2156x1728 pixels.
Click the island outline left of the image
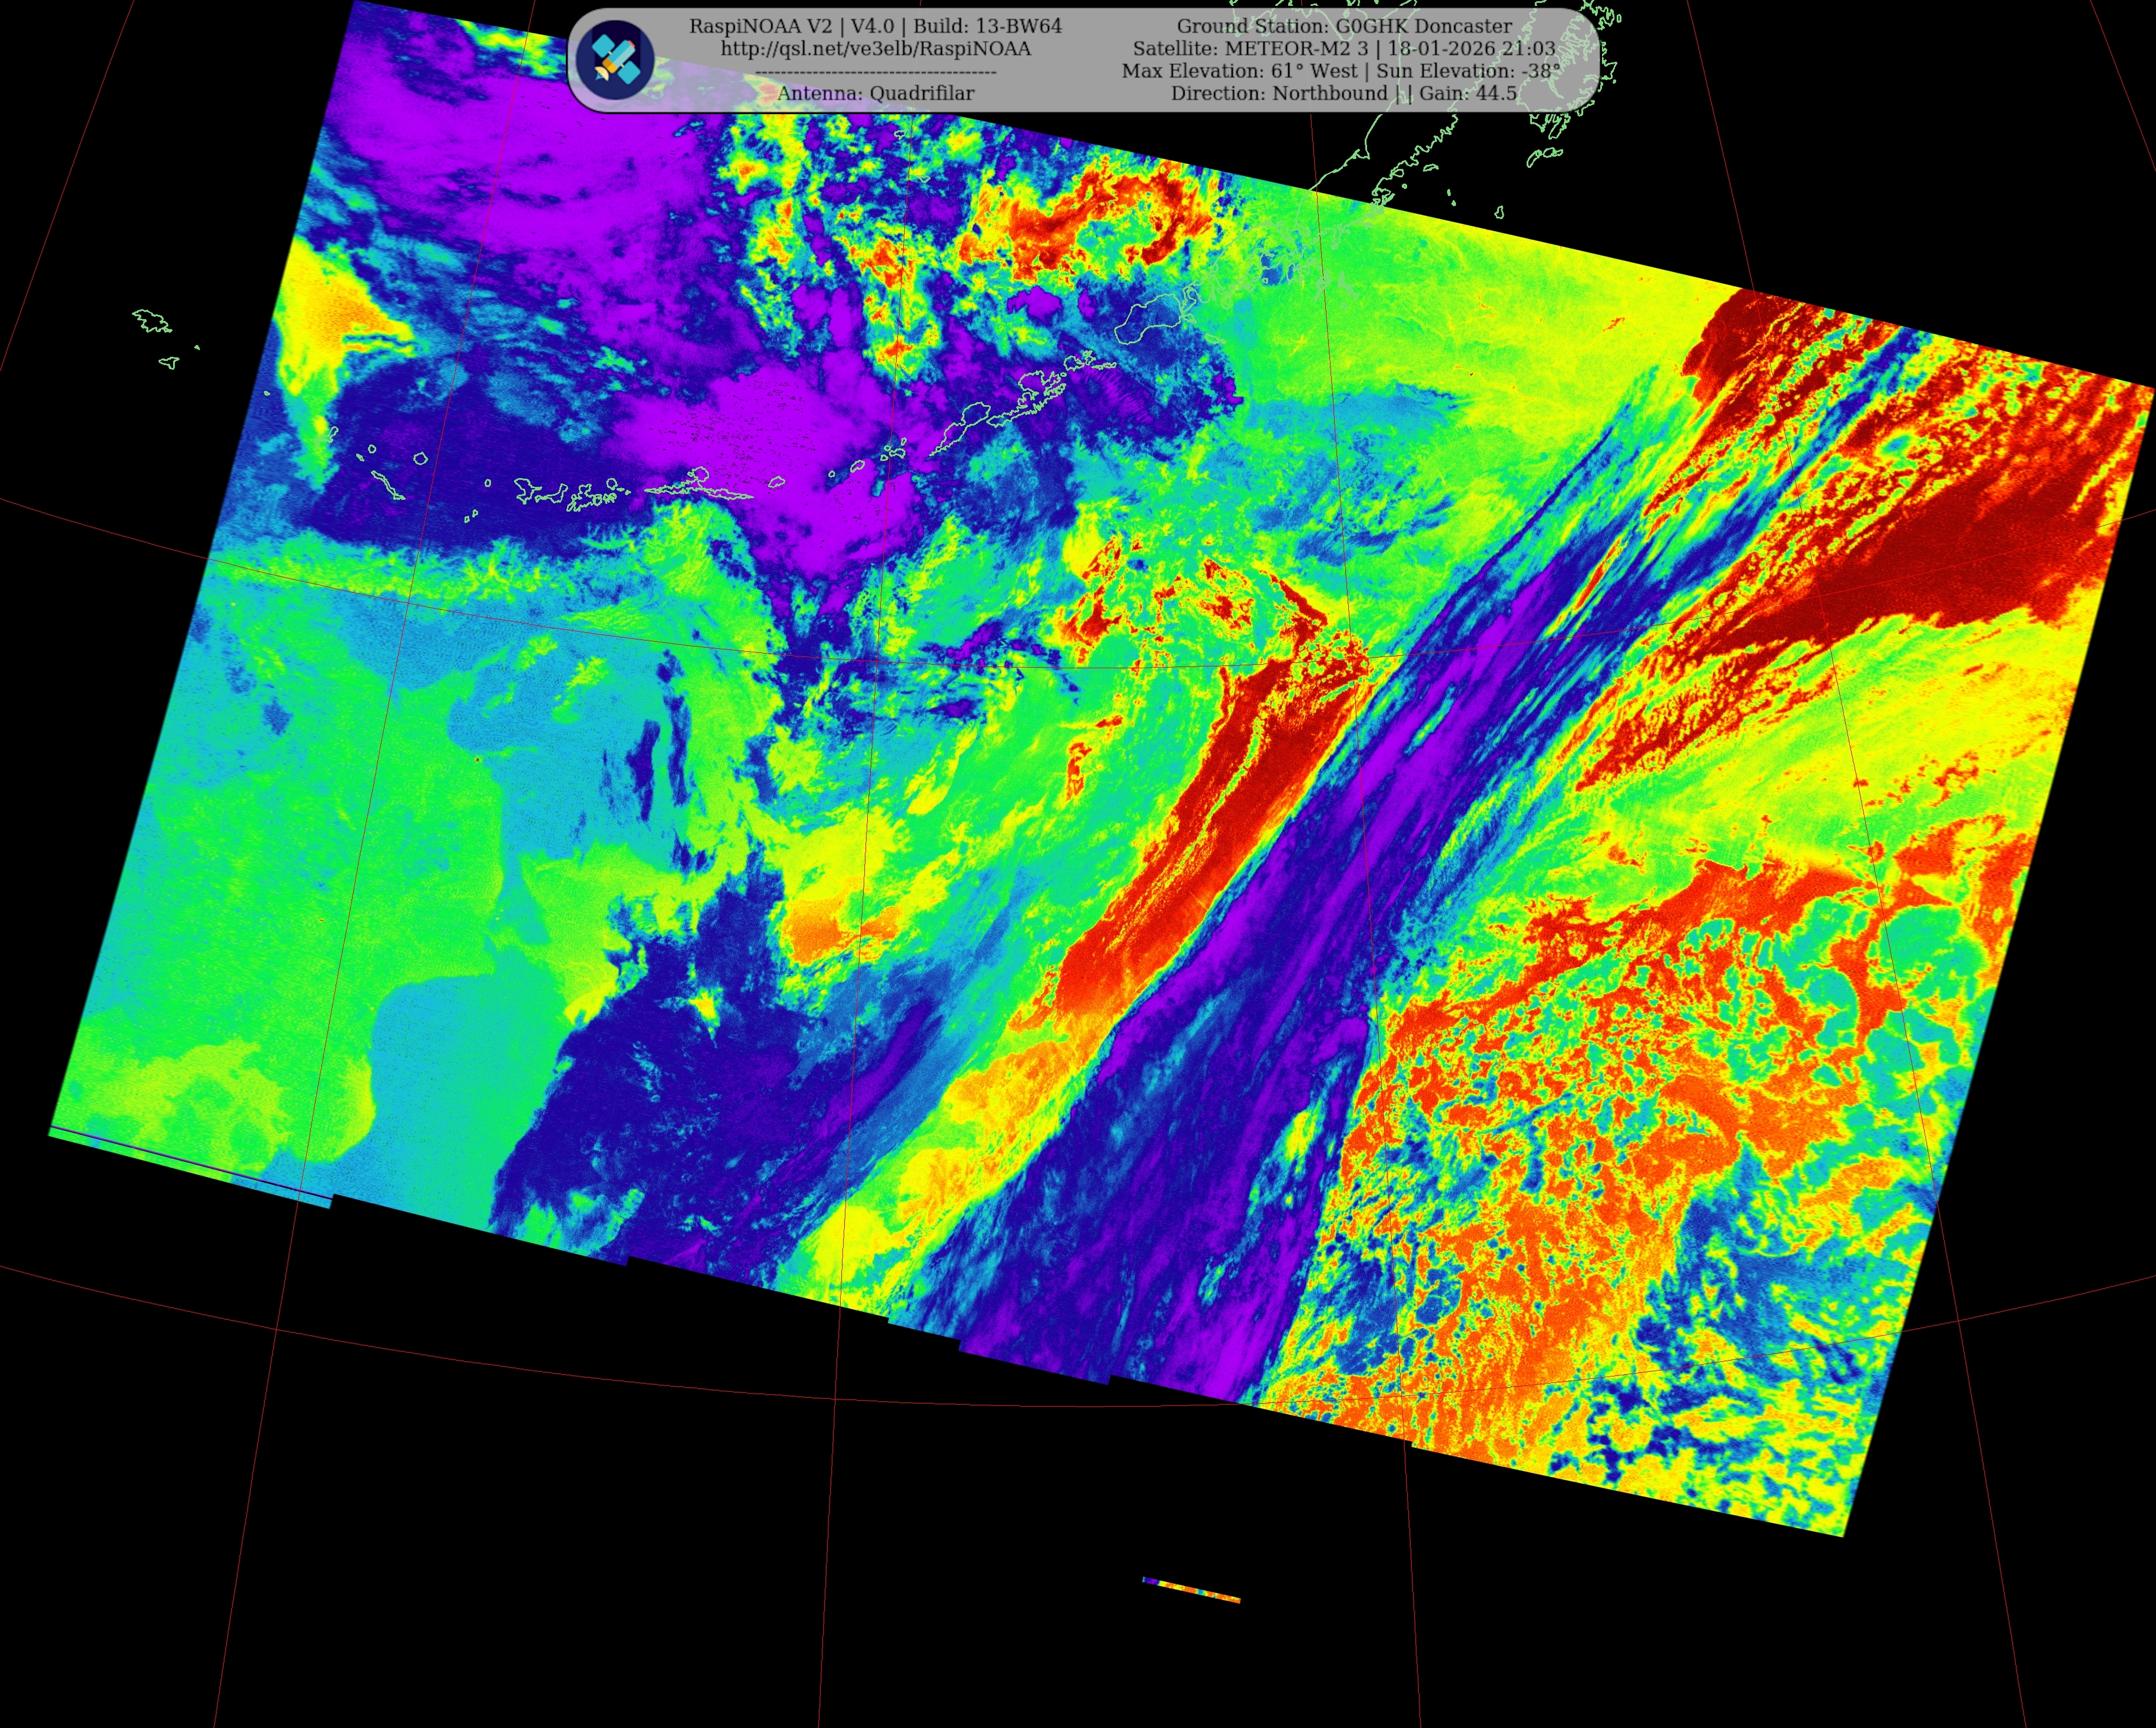click(152, 321)
